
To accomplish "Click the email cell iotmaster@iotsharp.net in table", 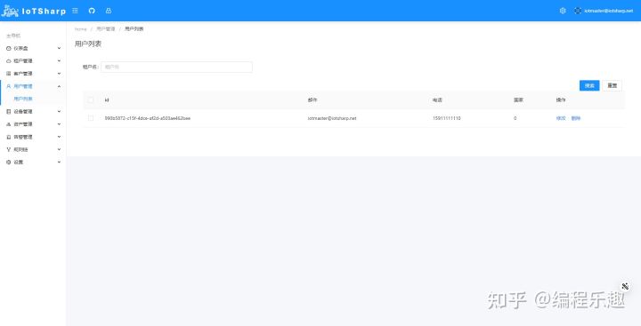I will 332,118.
